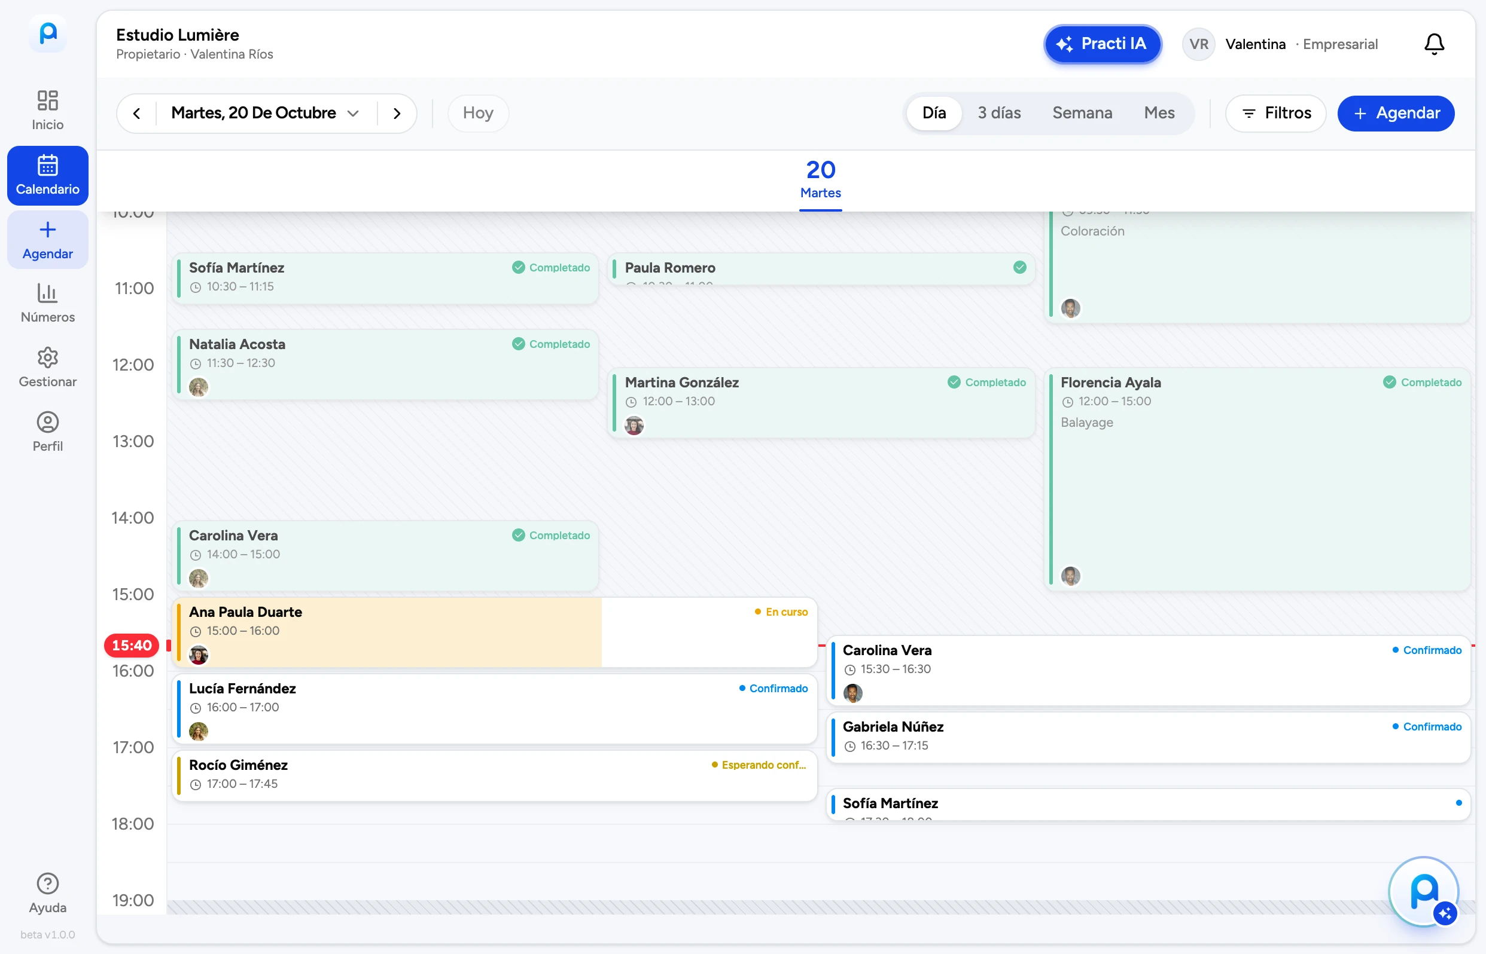Open the Inicio dashboard in sidebar
Screen dimensions: 1486x954
pos(48,111)
